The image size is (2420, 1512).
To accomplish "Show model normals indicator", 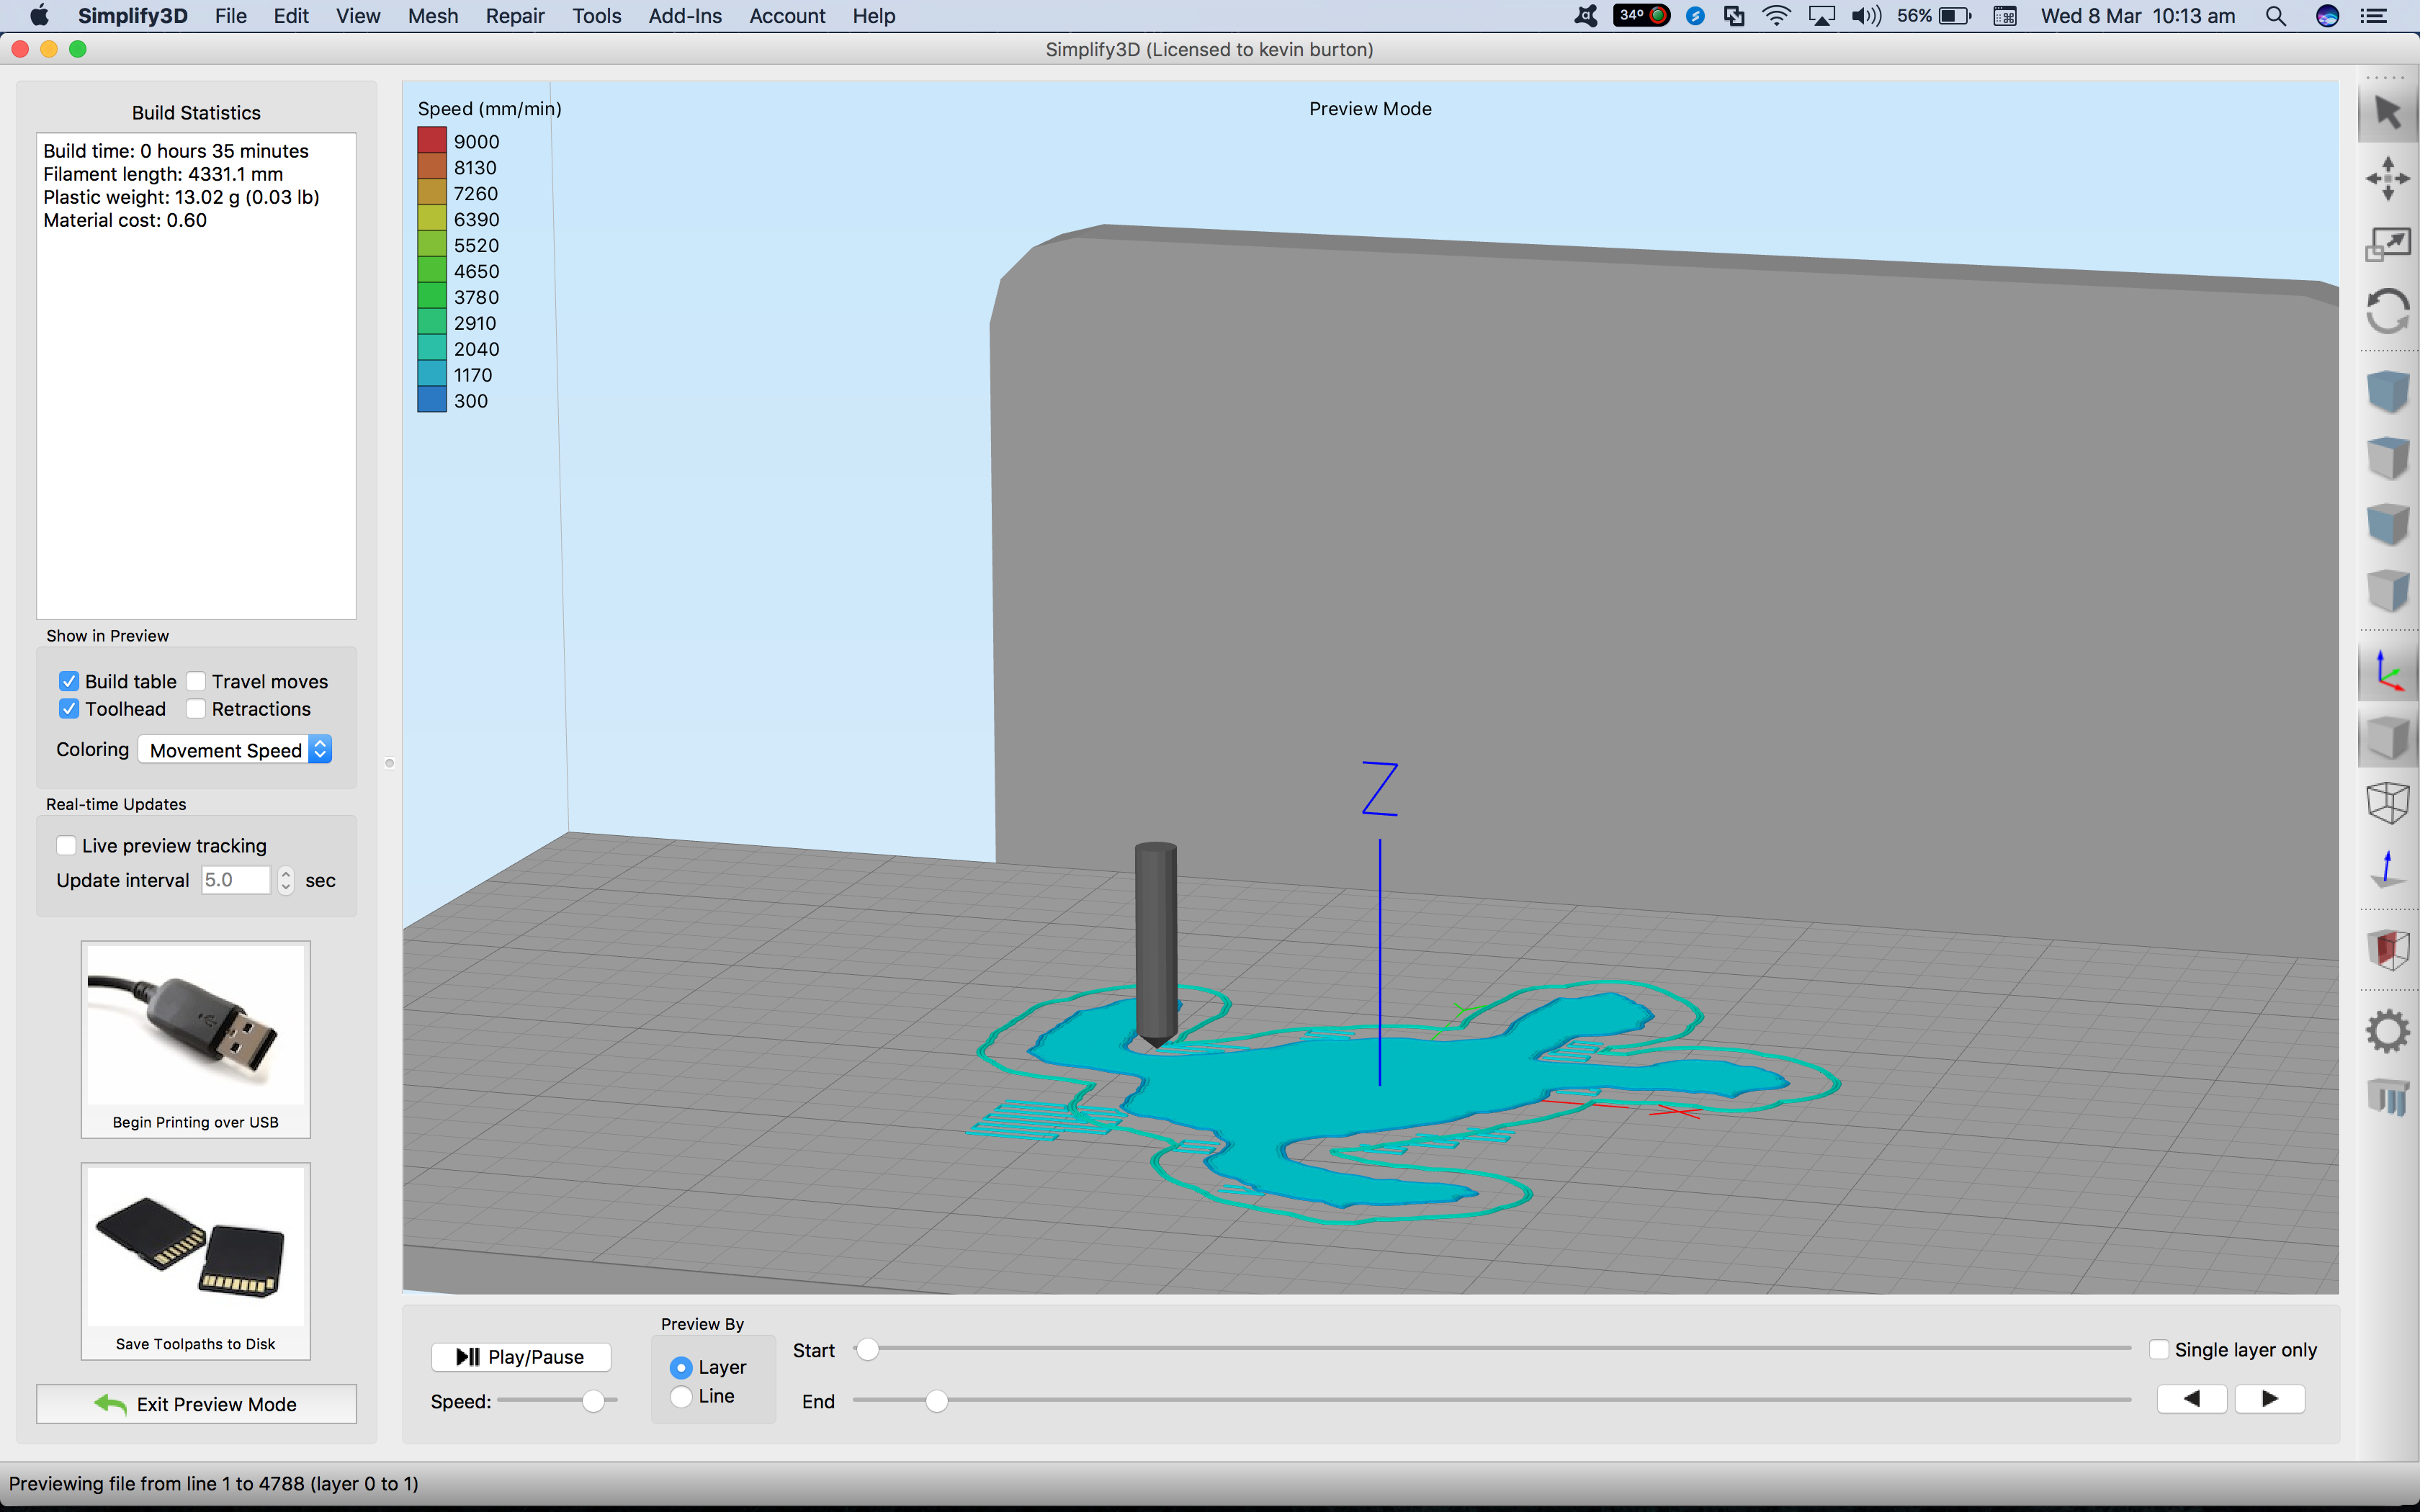I will click(x=2387, y=869).
